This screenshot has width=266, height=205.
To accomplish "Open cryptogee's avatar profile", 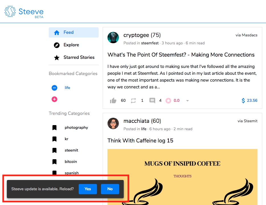I will pos(113,37).
